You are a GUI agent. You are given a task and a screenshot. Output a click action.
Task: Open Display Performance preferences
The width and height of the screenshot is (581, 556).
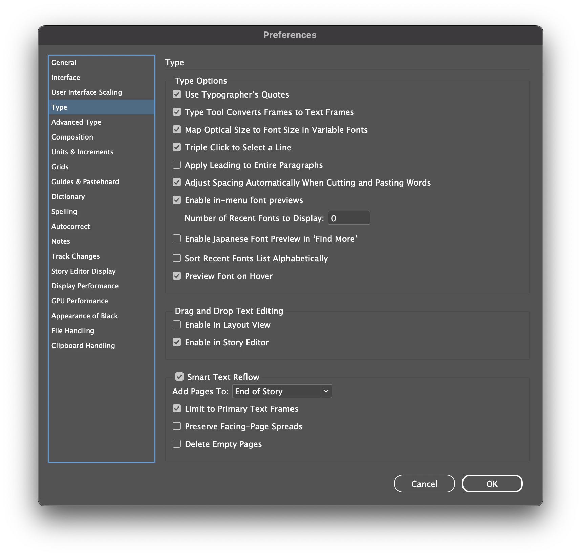coord(102,286)
